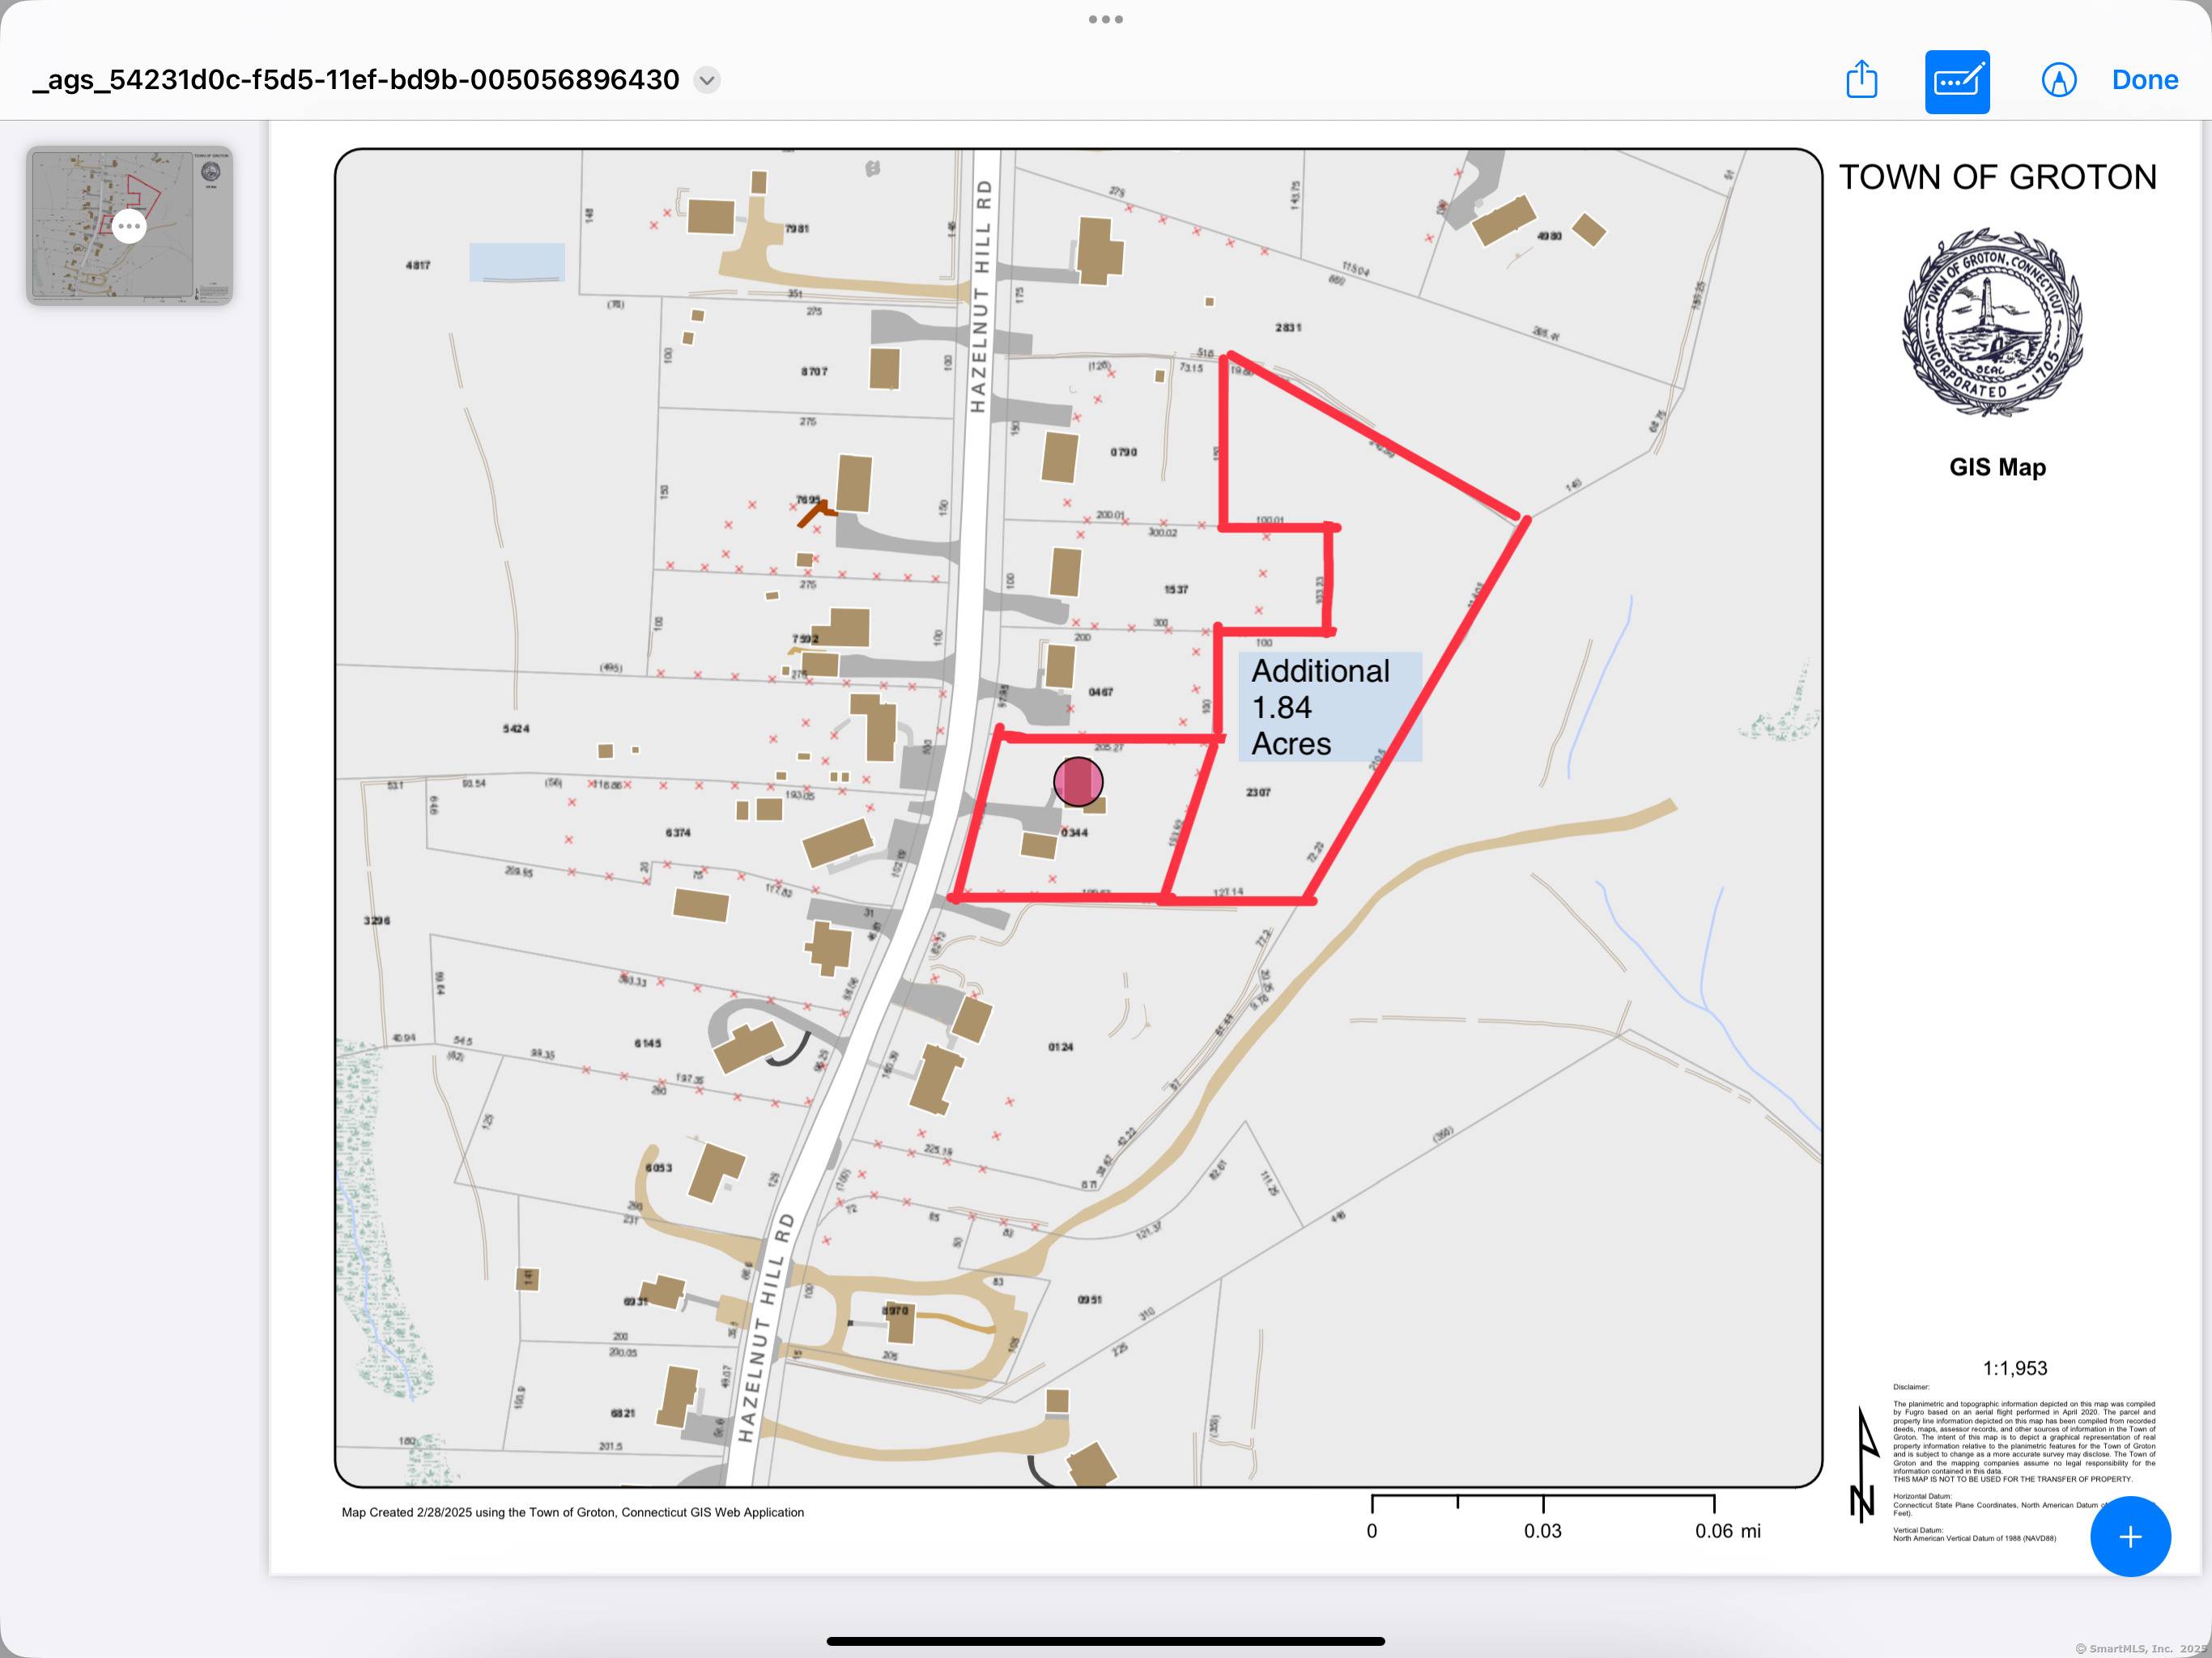Click the red circular marker on parcel 0344

[x=1078, y=781]
